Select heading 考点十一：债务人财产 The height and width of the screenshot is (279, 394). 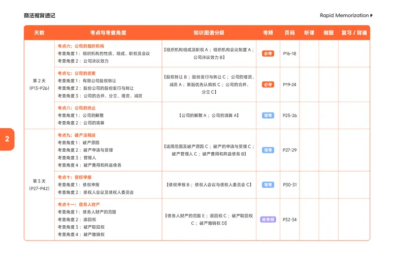79,205
